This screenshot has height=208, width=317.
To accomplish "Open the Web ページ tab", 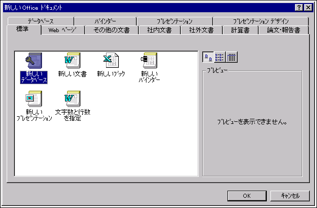I will 62,30.
